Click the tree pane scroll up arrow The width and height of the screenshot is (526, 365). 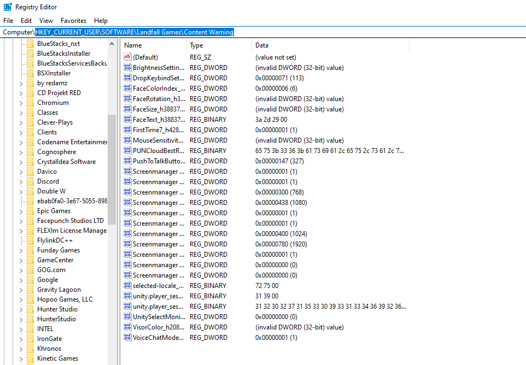(x=112, y=44)
